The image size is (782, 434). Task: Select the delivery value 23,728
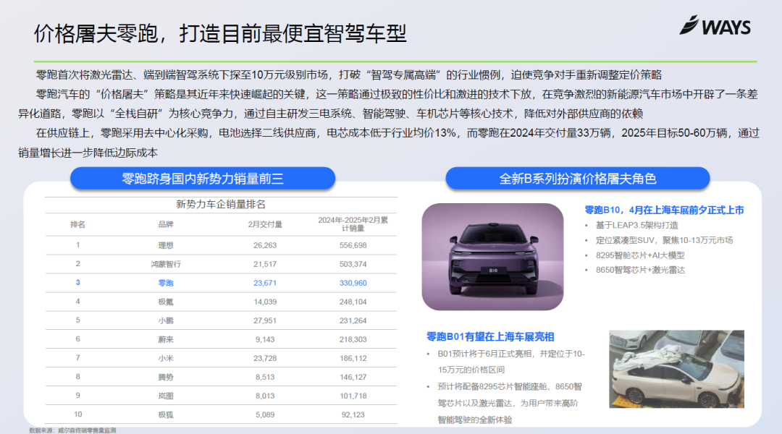[x=265, y=358]
